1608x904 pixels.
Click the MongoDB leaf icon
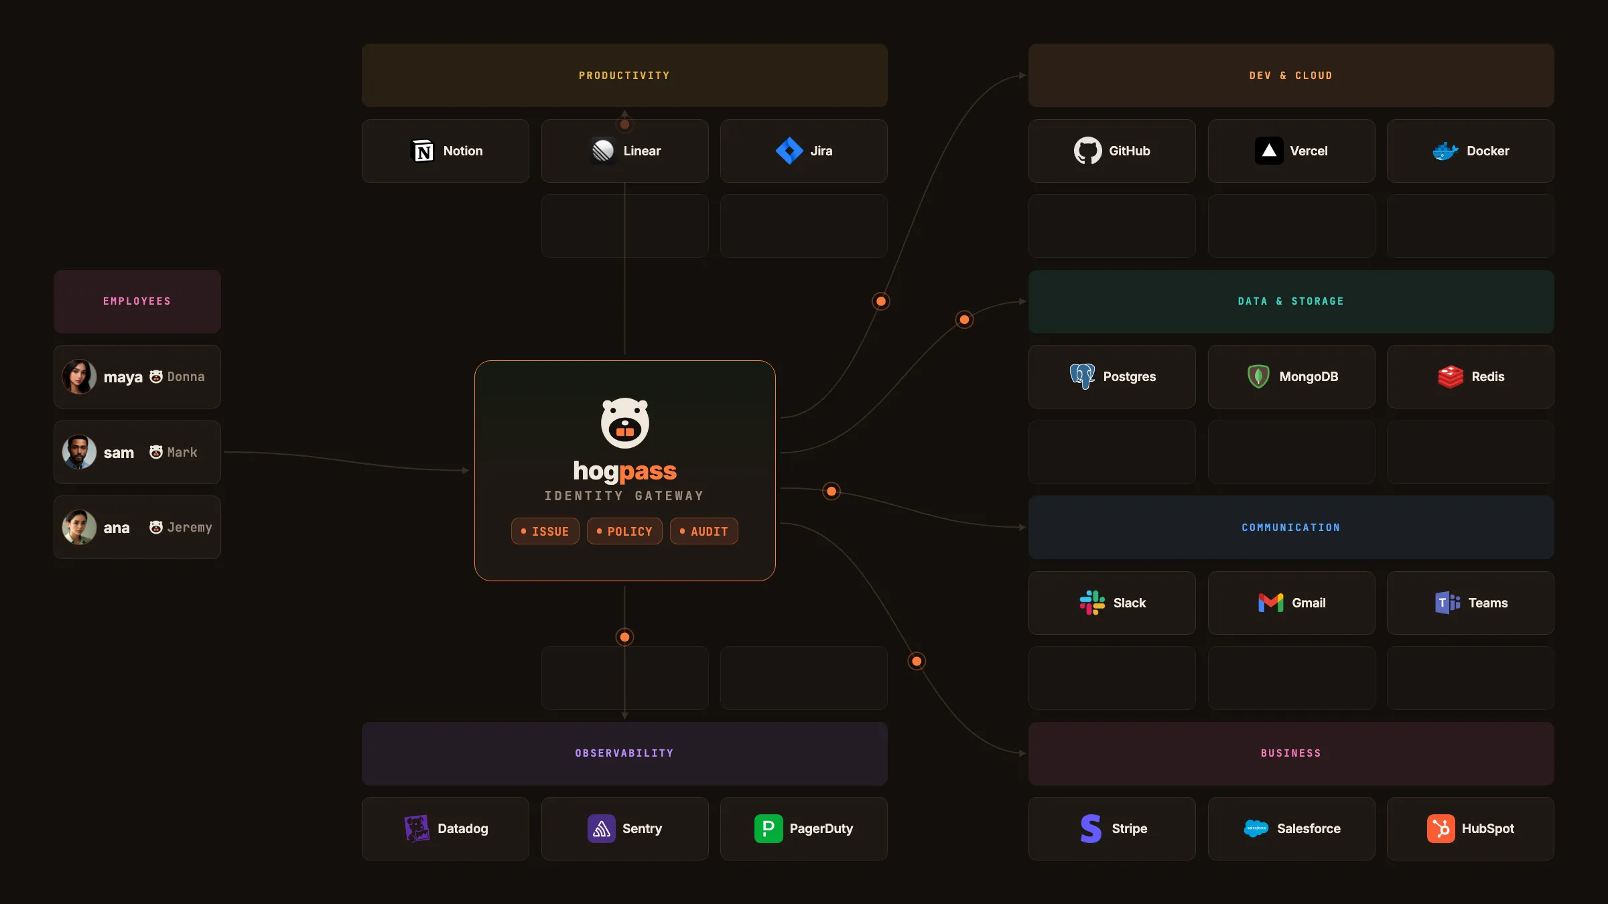click(x=1259, y=376)
